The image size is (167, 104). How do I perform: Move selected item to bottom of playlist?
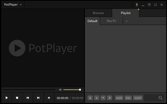(x=109, y=98)
